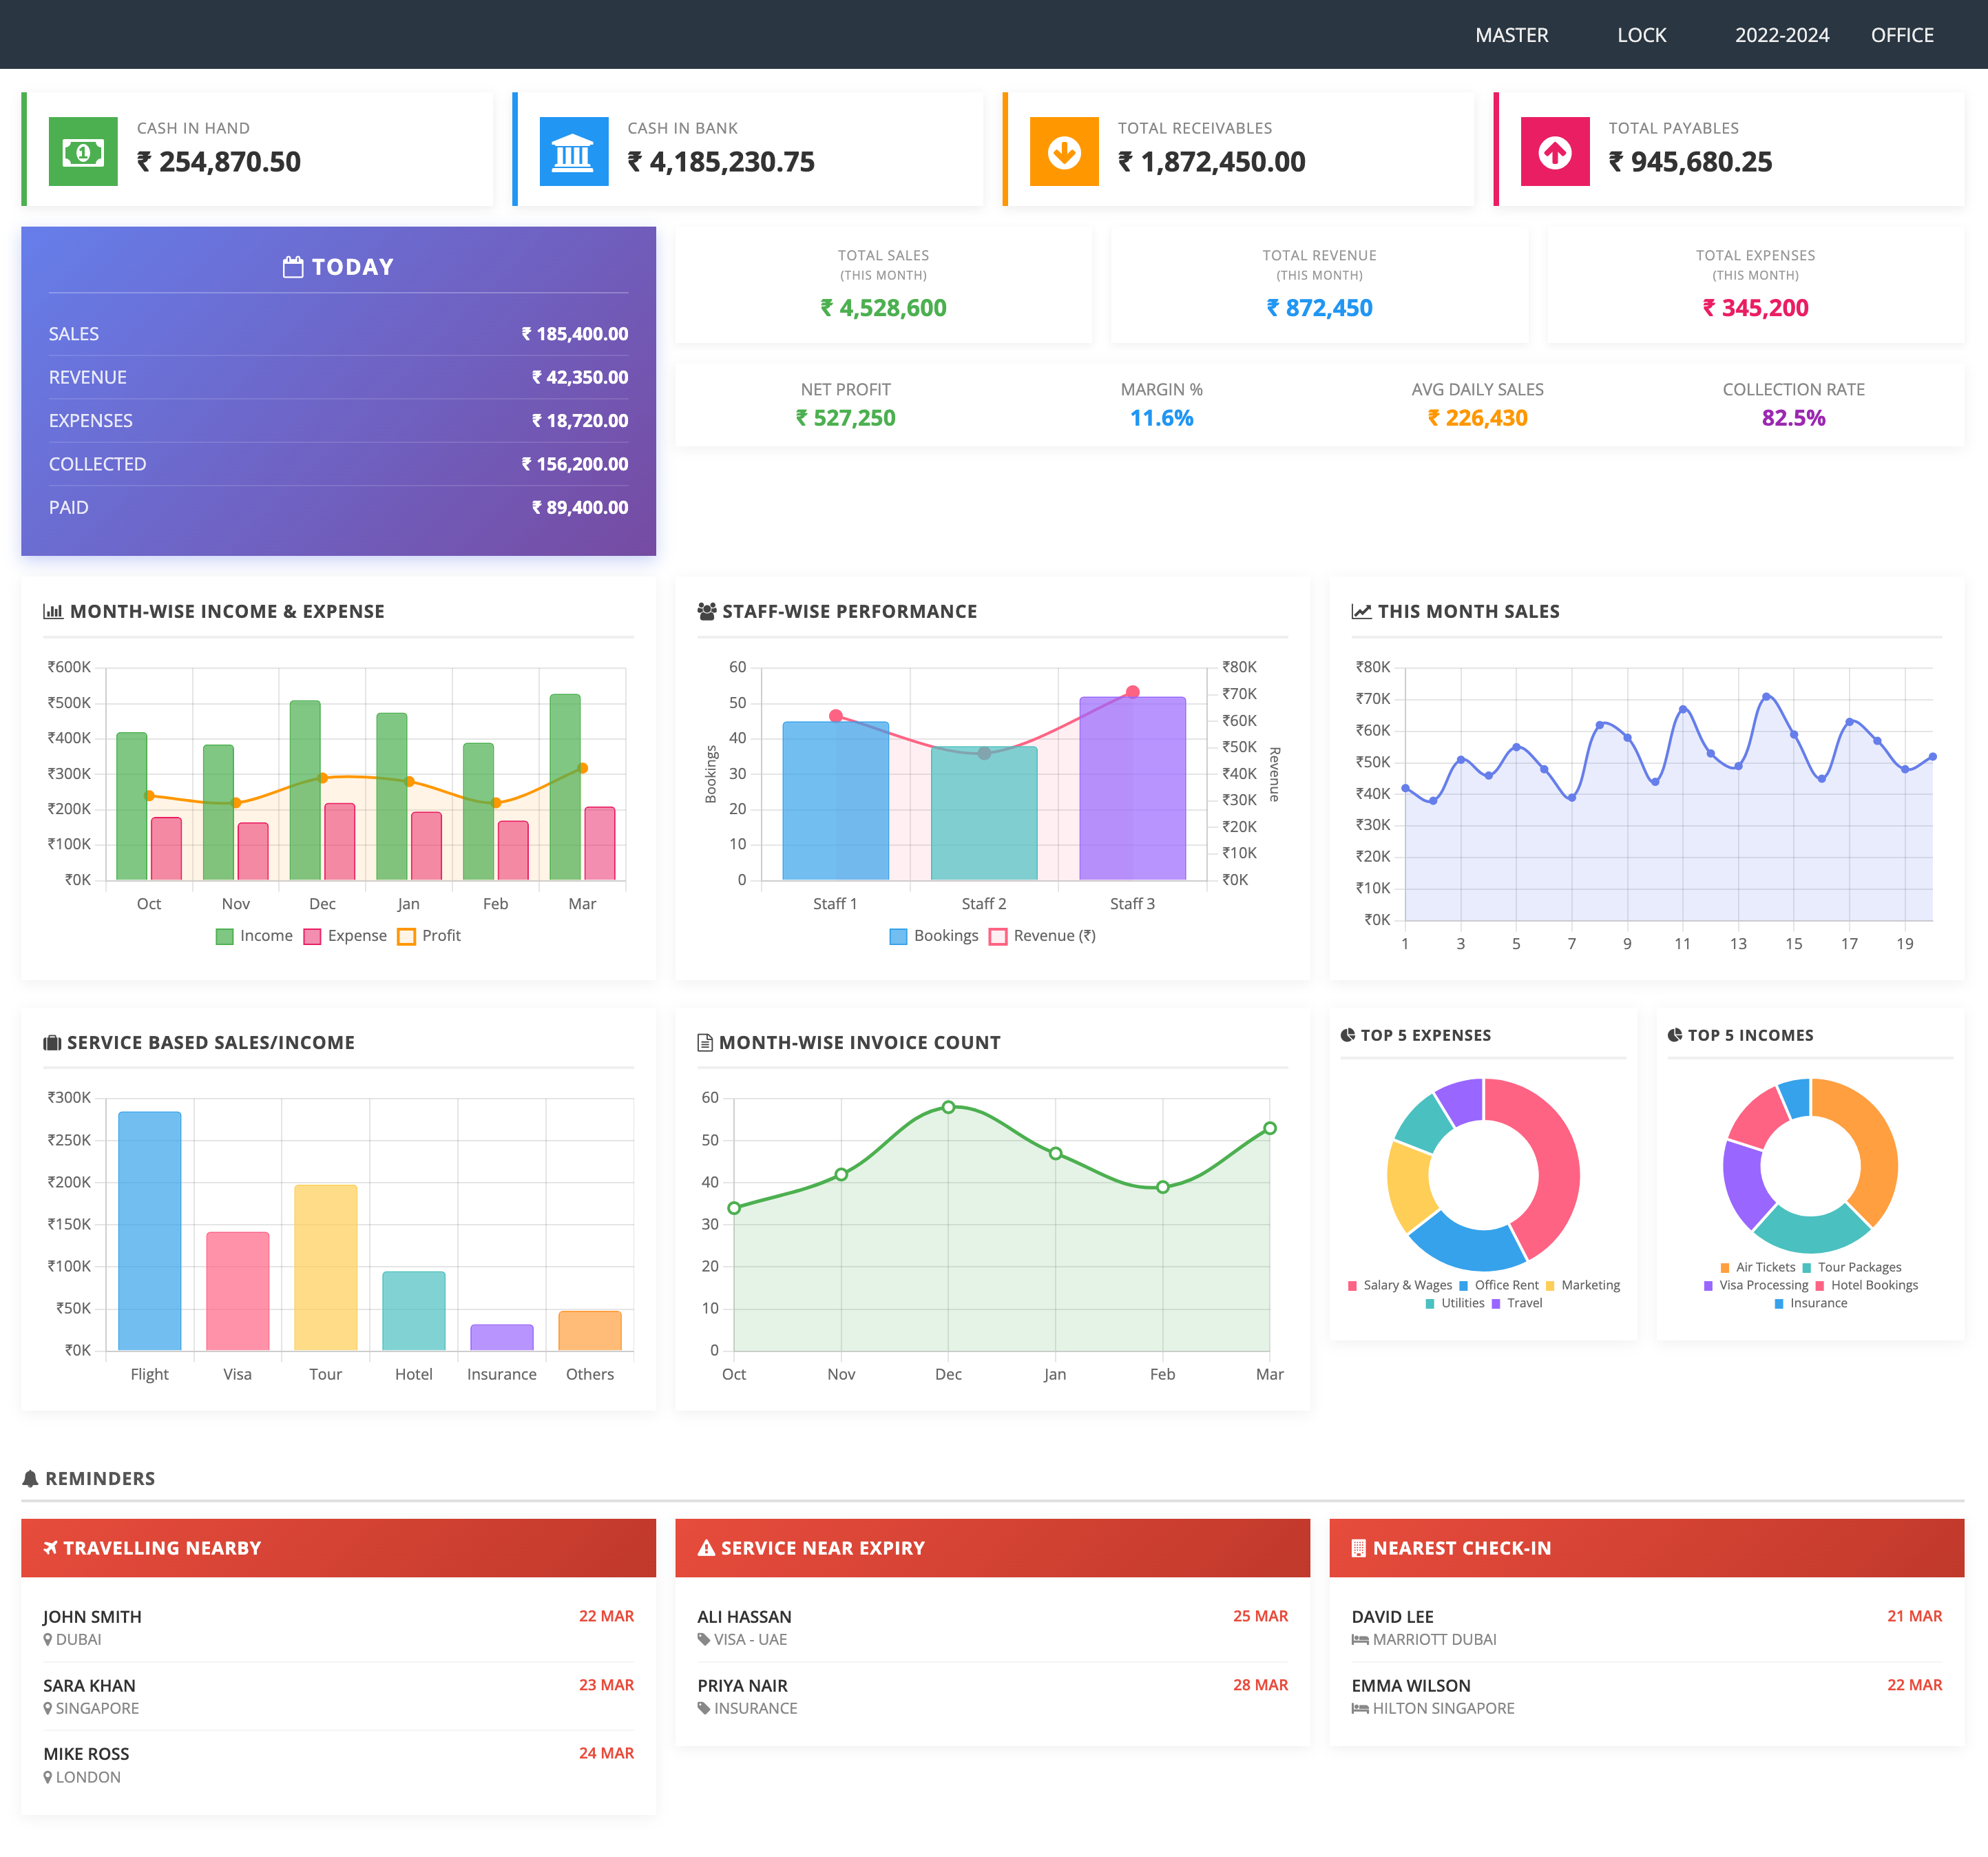Click the Total Expenses this month card
1988x1857 pixels.
[1755, 285]
